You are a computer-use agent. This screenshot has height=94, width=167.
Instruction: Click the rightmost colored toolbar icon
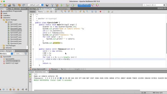click(x=97, y=5)
